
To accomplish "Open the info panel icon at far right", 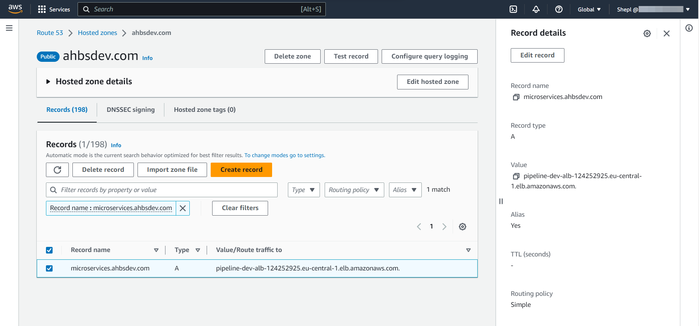I will [689, 28].
